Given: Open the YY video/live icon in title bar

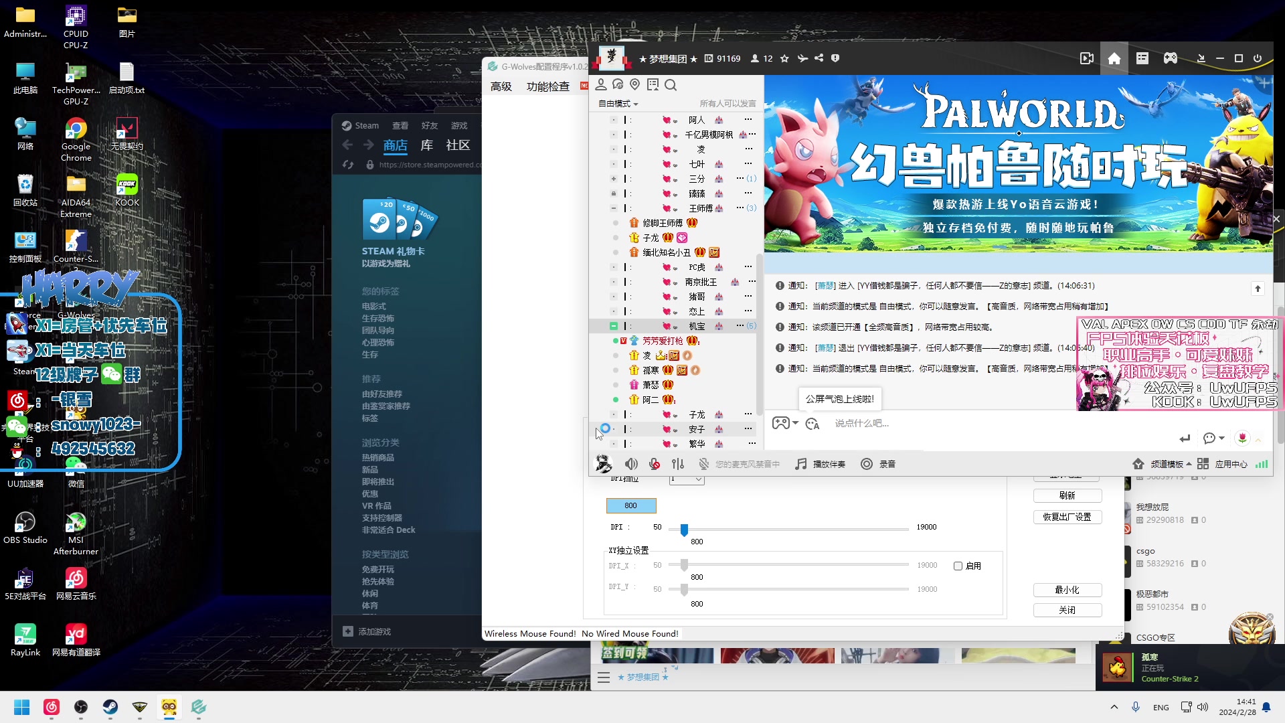Looking at the screenshot, I should (1087, 59).
